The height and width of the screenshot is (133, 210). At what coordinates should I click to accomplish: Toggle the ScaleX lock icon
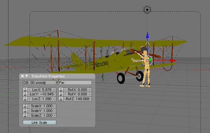25,106
